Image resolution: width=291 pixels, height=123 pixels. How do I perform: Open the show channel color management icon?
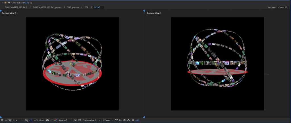55,120
